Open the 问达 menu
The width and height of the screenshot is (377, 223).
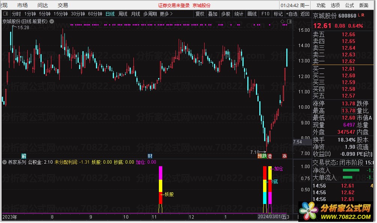43,5
